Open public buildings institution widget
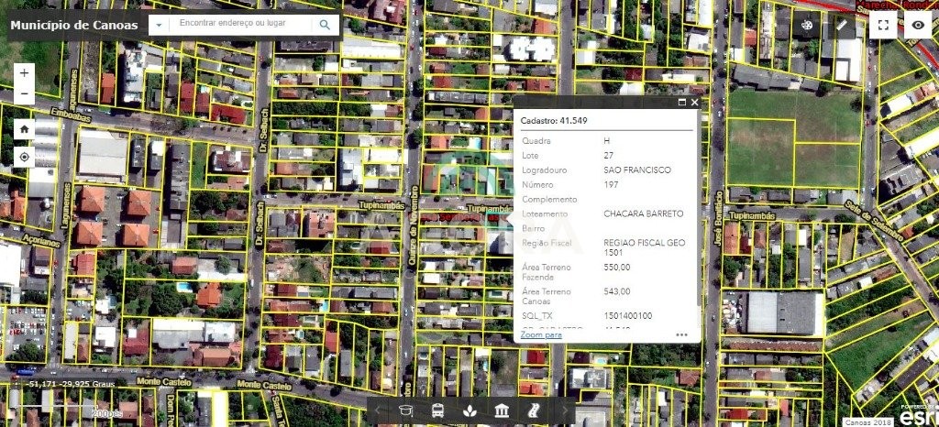Screen dimensions: 939x427 (502, 411)
